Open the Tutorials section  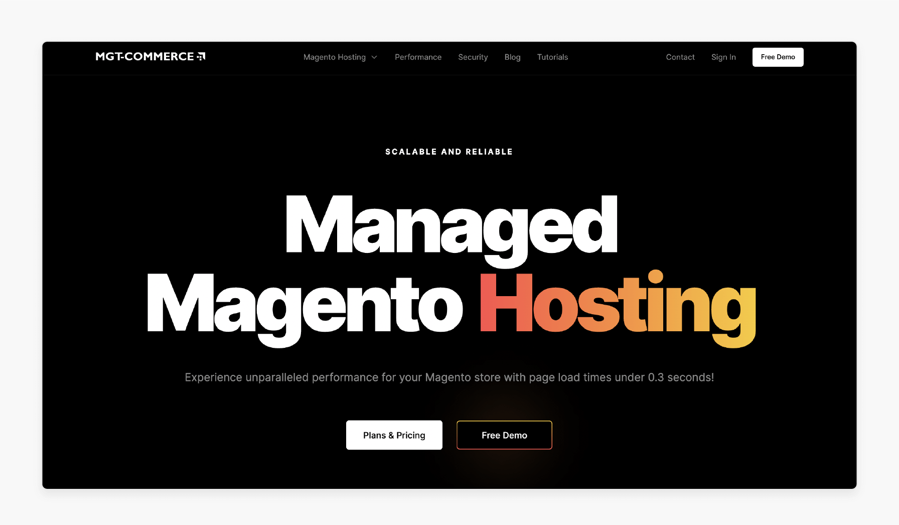[552, 57]
